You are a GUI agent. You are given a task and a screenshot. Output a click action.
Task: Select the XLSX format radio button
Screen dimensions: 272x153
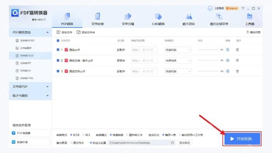[71, 135]
